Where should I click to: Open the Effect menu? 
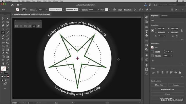44,1
